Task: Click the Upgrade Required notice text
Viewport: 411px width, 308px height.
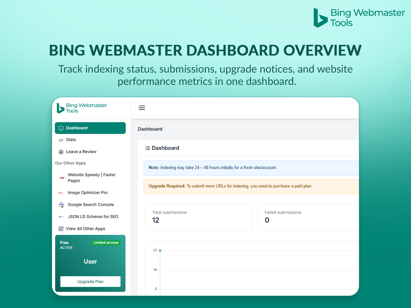Action: 231,186
